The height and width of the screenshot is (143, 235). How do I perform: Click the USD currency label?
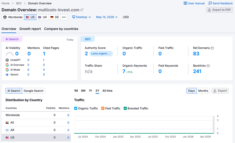126,17
